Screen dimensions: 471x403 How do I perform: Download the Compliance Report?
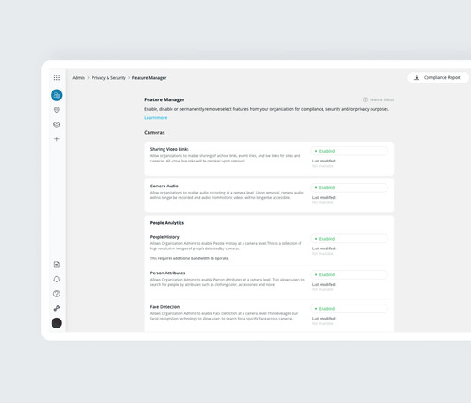[437, 77]
